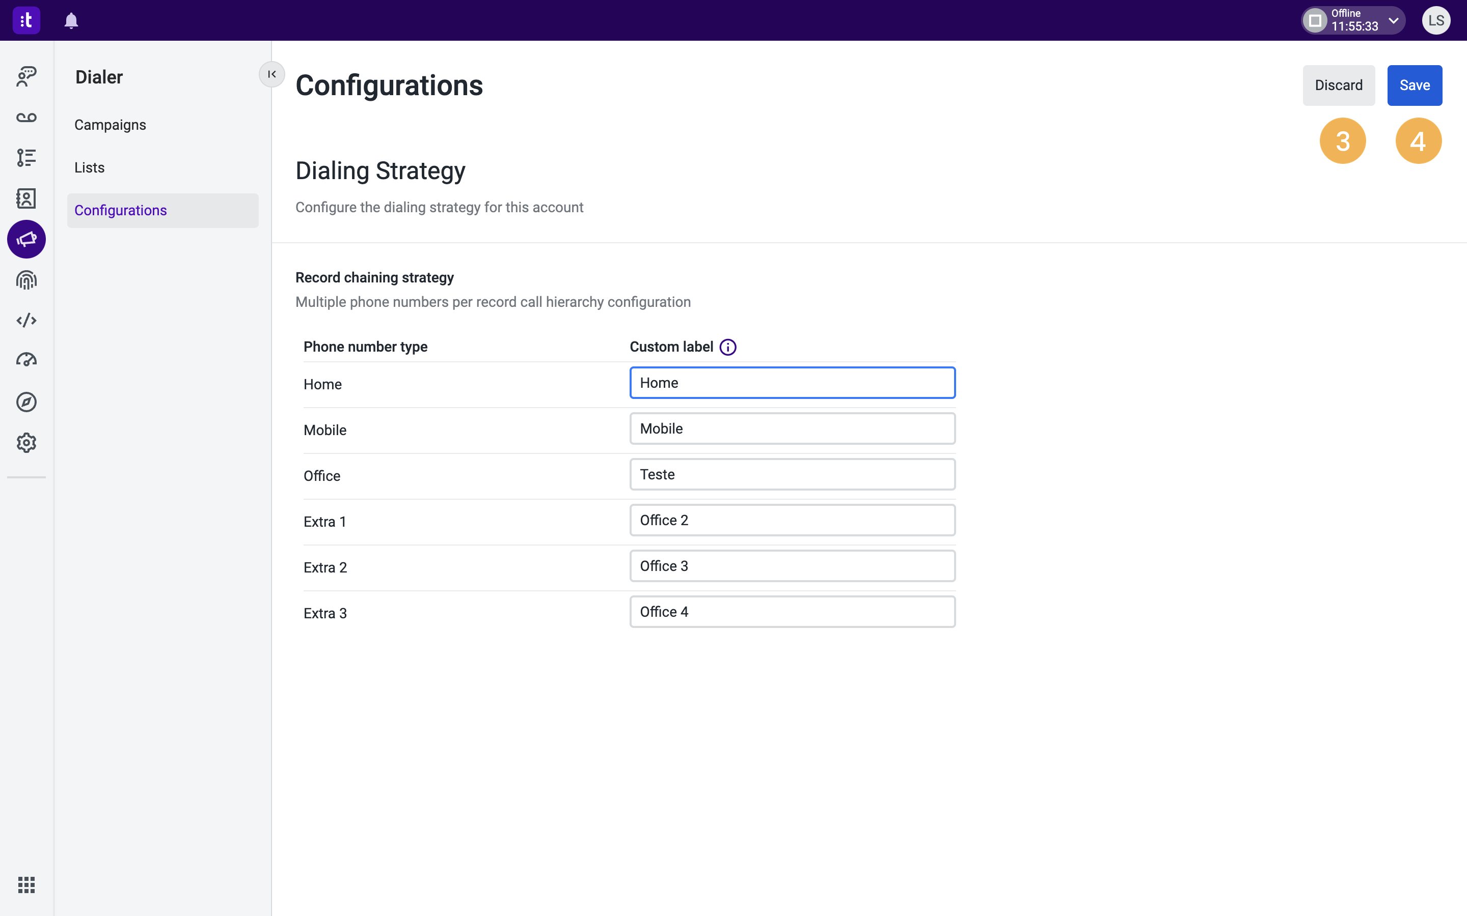This screenshot has width=1467, height=916.
Task: Click the Discard button
Action: [1339, 85]
